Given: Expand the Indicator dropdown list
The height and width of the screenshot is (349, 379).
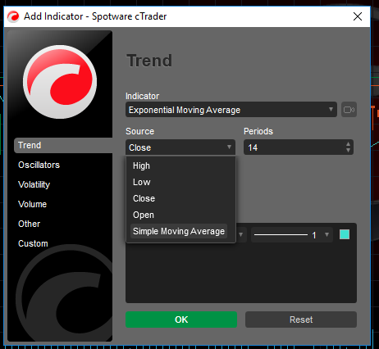Looking at the screenshot, I should pos(231,110).
